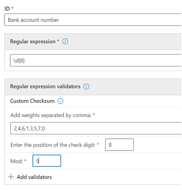
Task: Click the red required asterisk beside ID
Action: (x=12, y=8)
